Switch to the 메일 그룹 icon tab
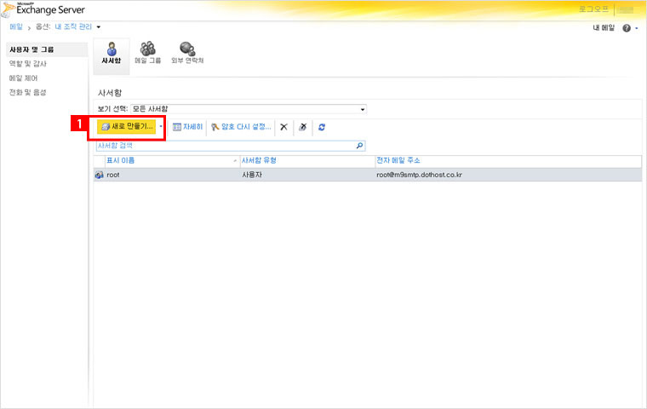647x409 pixels. click(147, 50)
